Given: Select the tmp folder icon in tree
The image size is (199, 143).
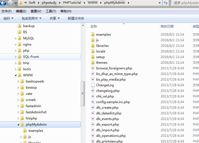Looking at the screenshot, I should click(x=19, y=63).
